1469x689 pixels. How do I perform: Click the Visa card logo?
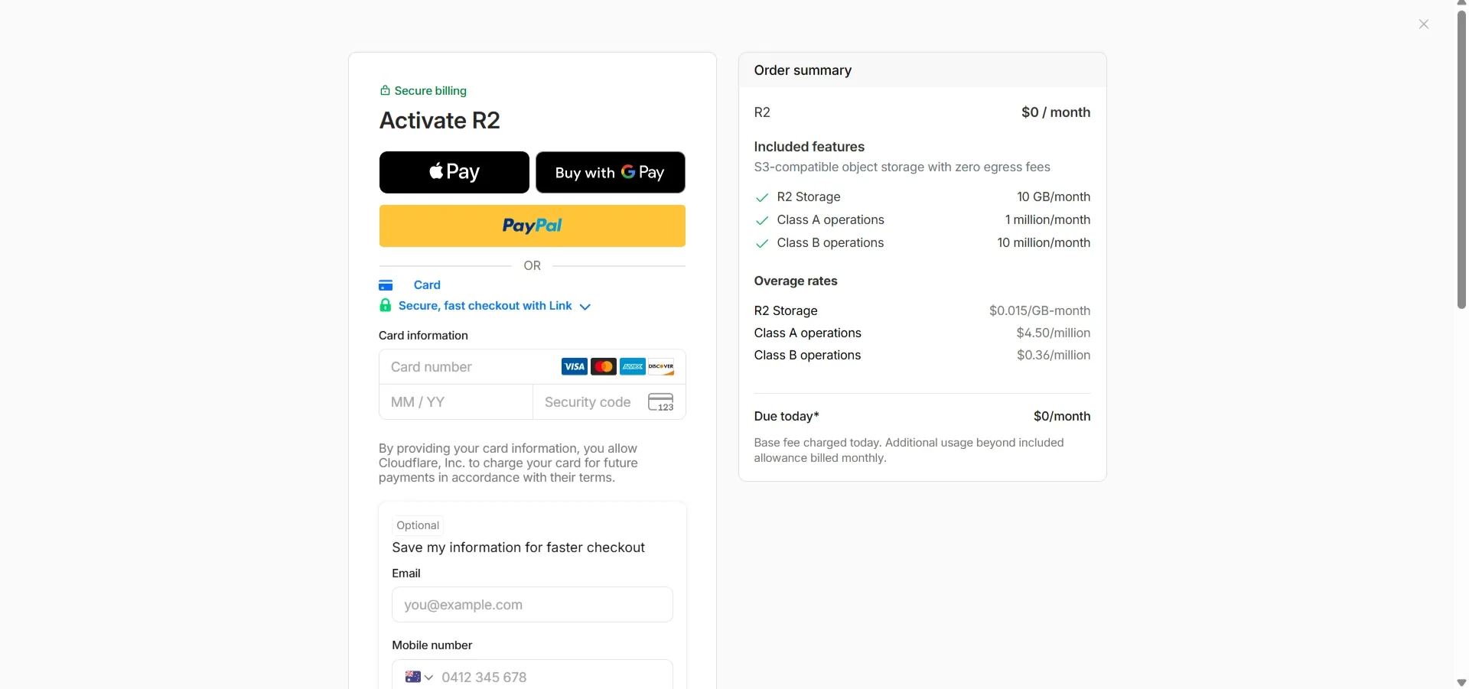574,367
